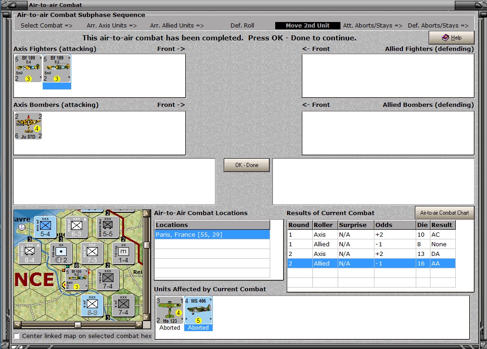This screenshot has width=487, height=349.
Task: Click the Round column header
Action: [x=300, y=225]
